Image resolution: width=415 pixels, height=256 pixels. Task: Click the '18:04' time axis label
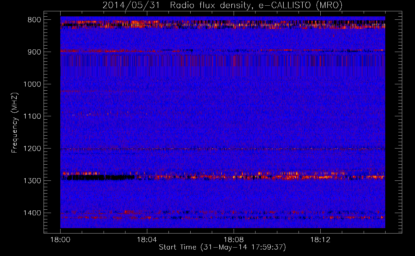pyautogui.click(x=147, y=240)
